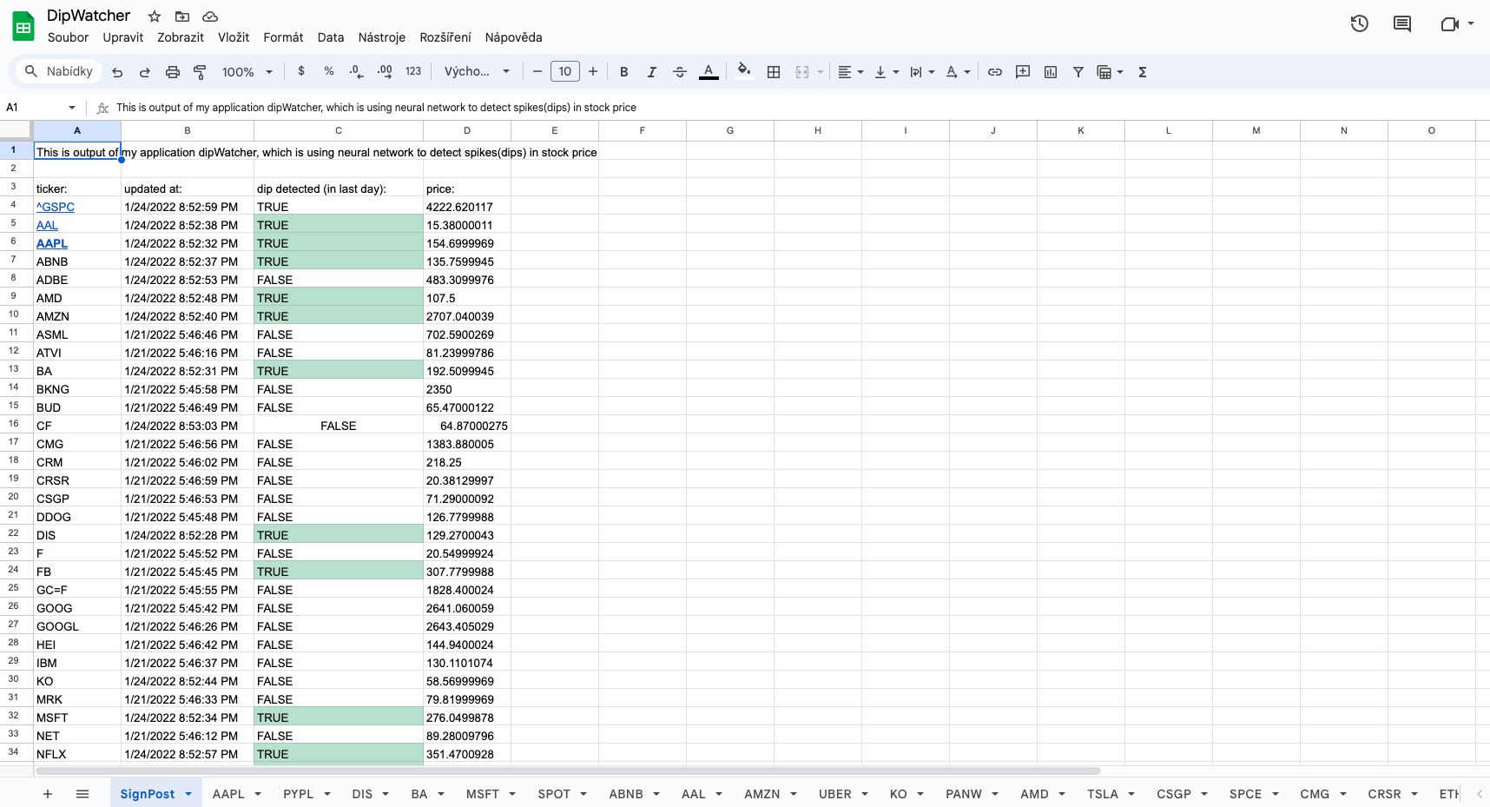This screenshot has height=807, width=1490.
Task: Open the zoom 100% dropdown
Action: (247, 72)
